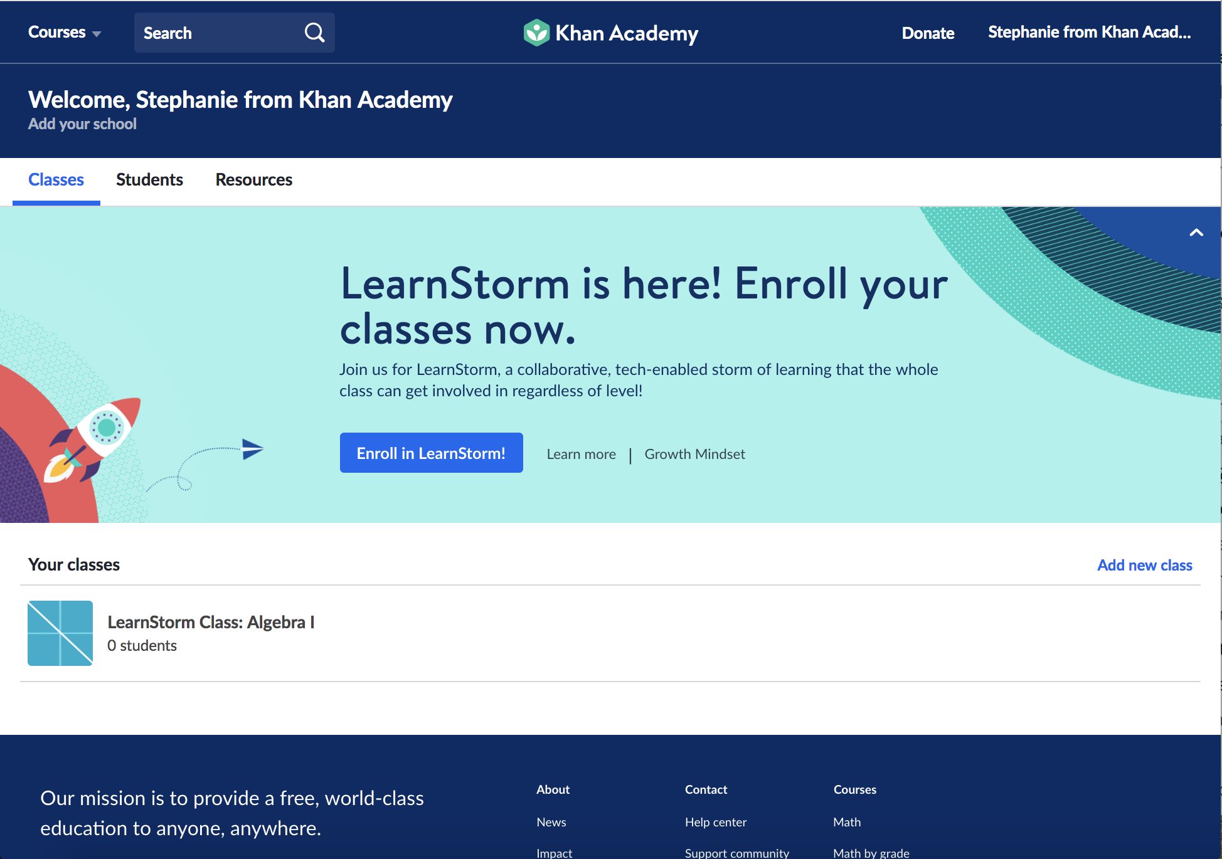Open the Support community footer link

coord(736,853)
